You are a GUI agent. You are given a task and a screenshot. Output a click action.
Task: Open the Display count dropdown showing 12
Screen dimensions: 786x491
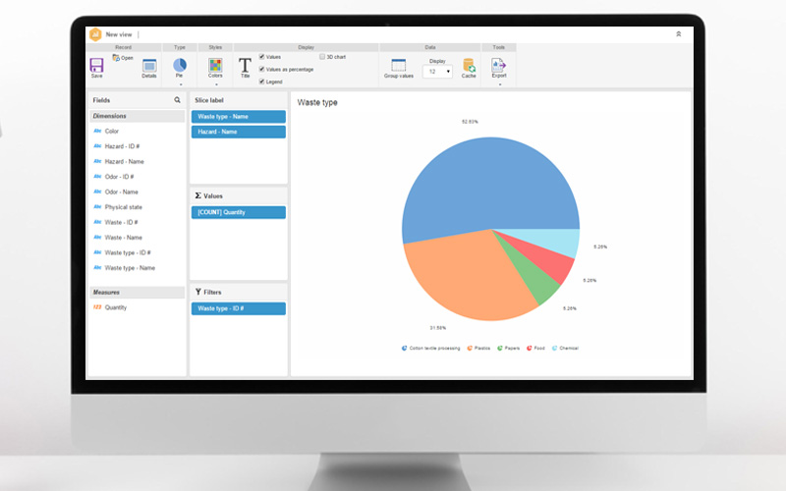point(437,72)
